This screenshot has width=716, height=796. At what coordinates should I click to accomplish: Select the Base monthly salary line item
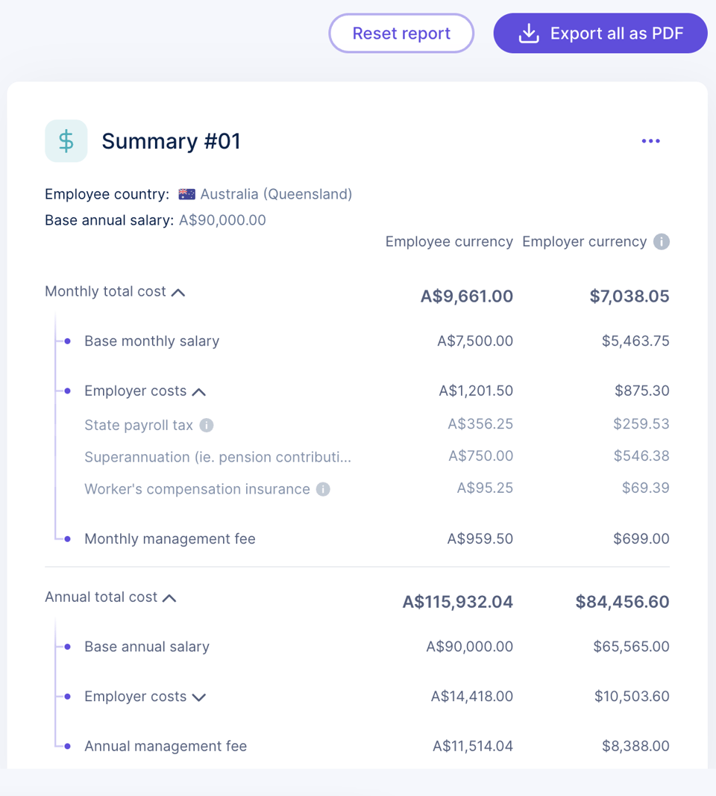(151, 341)
